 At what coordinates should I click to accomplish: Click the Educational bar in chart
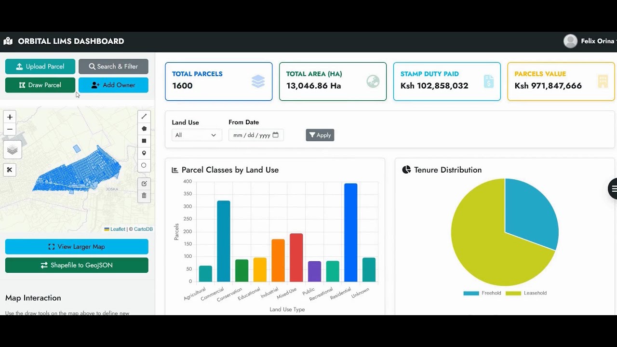[260, 270]
